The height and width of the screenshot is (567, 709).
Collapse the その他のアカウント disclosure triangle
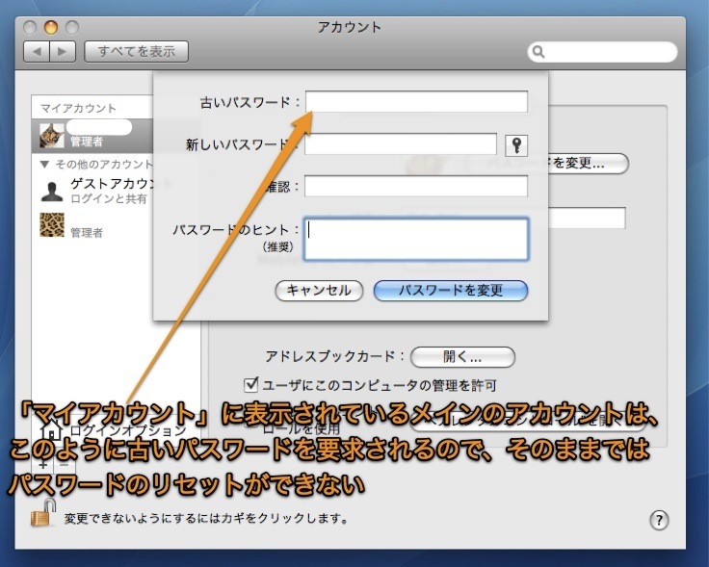[x=44, y=164]
